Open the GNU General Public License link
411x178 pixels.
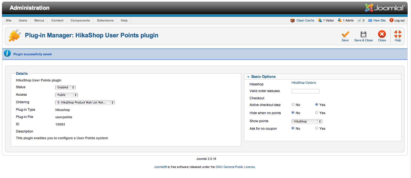pos(235,167)
